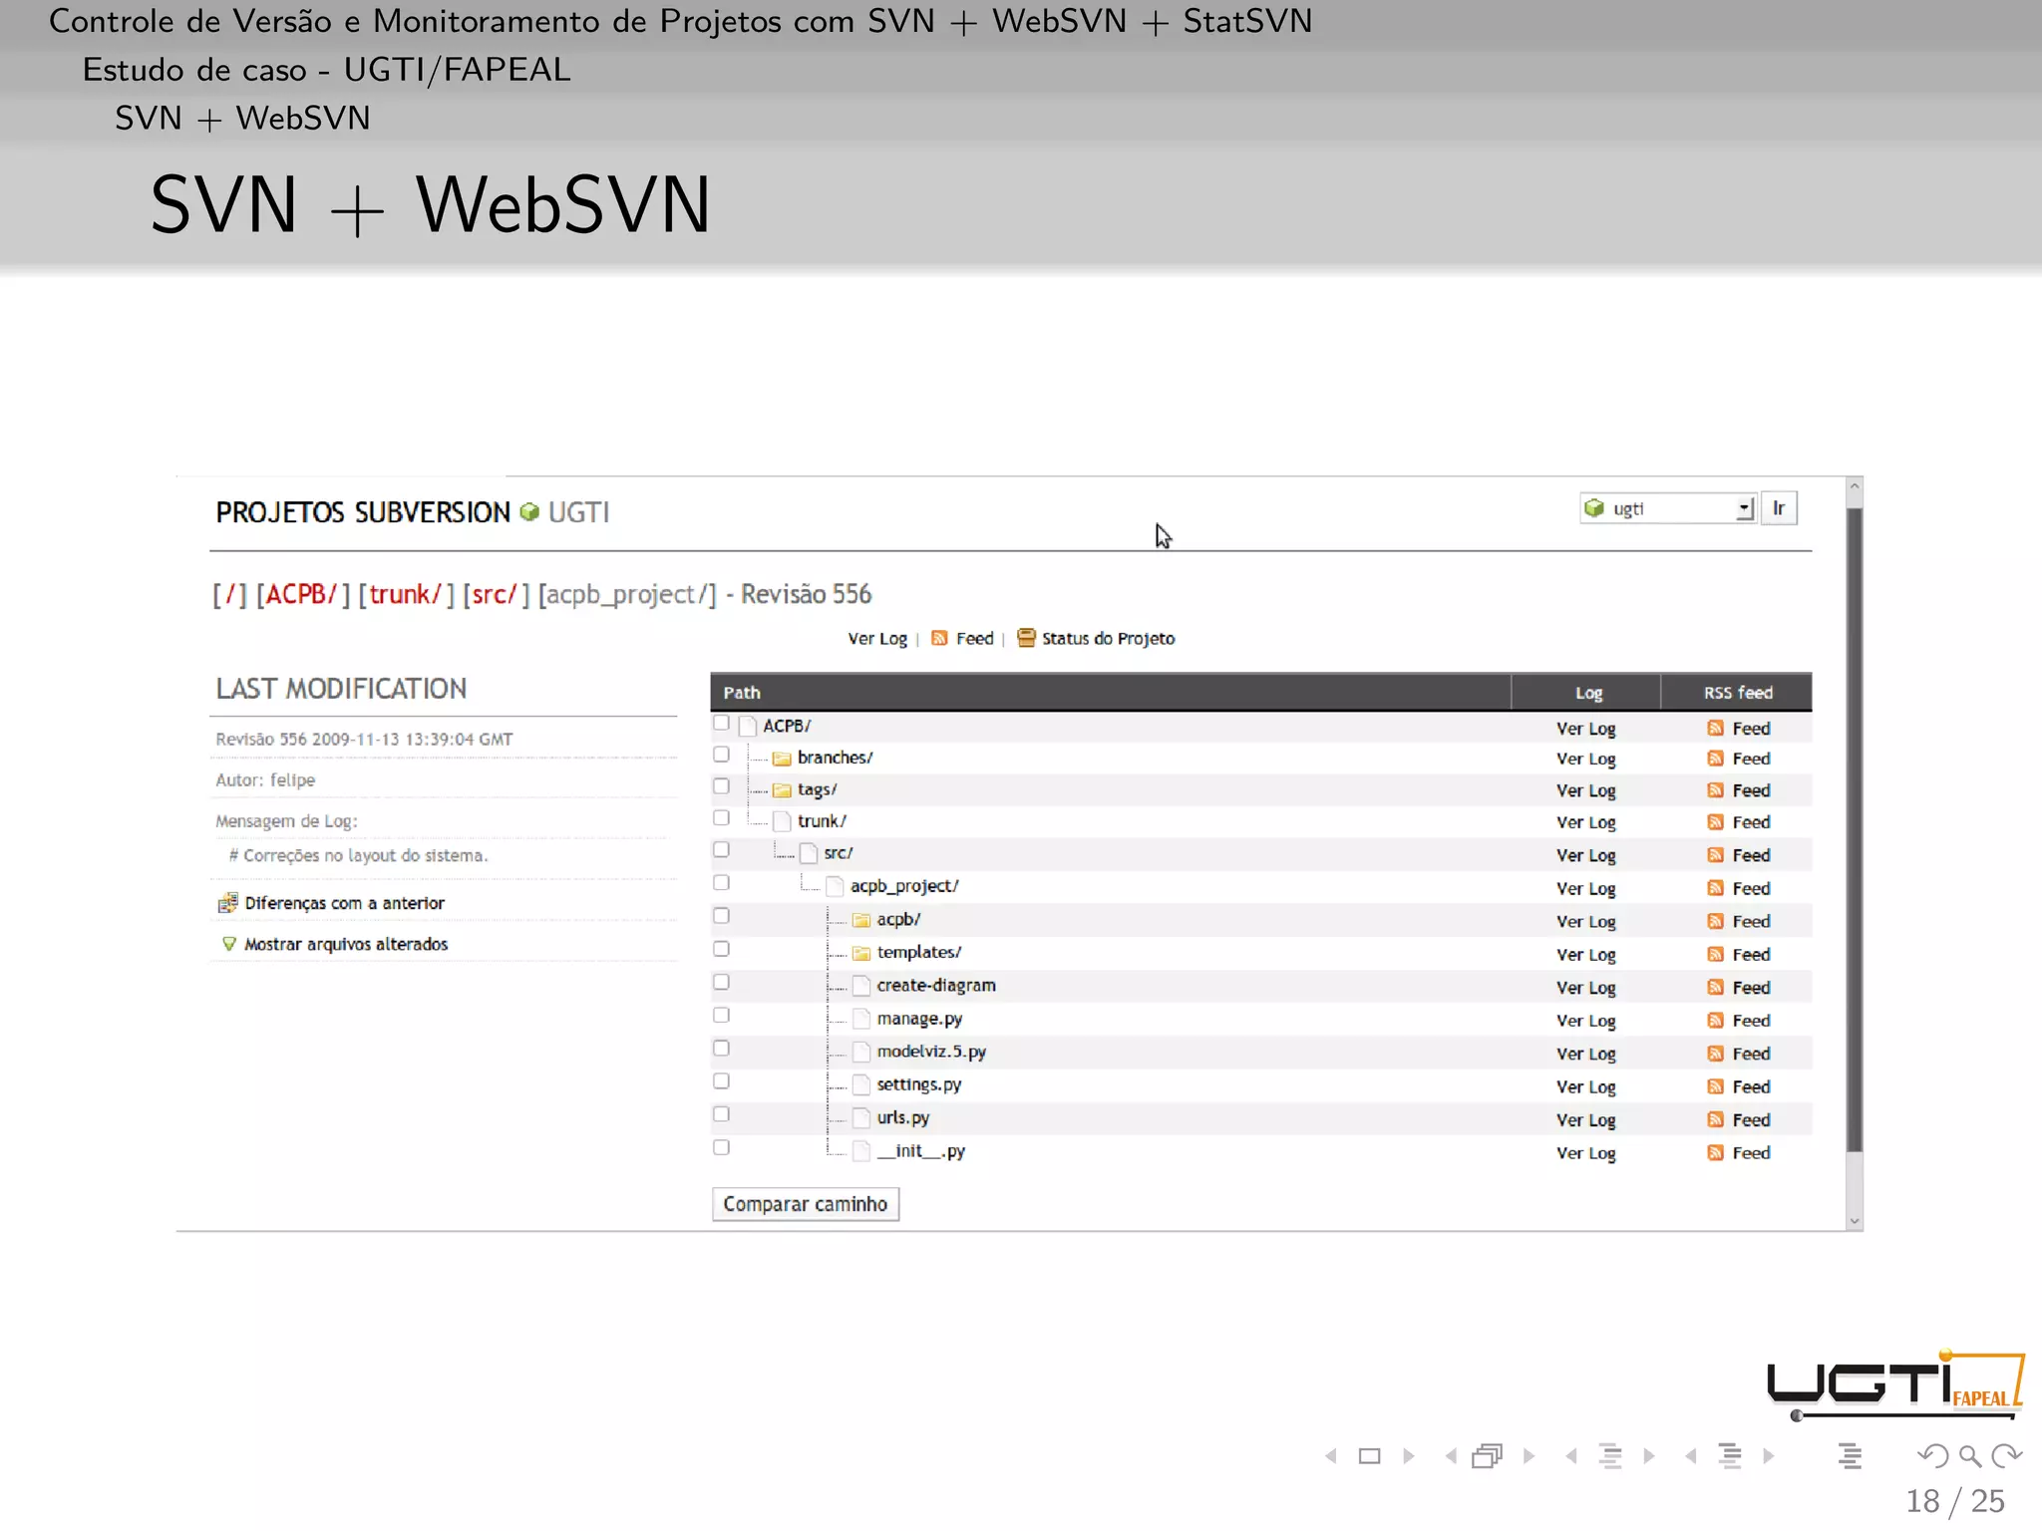Click the RSS icon in the templates/ row
2042x1531 pixels.
pyautogui.click(x=1715, y=955)
